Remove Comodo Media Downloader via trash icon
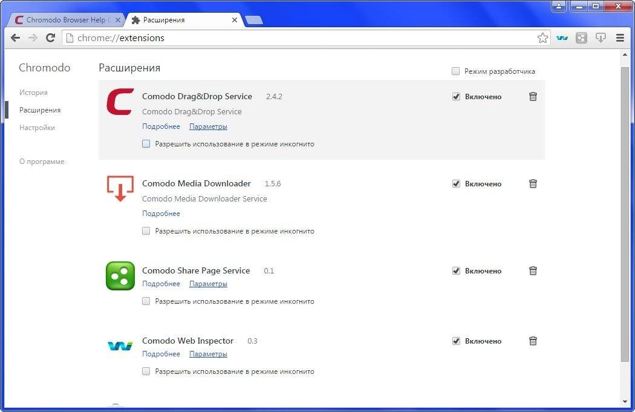Viewport: 635px width, 412px height. tap(533, 183)
